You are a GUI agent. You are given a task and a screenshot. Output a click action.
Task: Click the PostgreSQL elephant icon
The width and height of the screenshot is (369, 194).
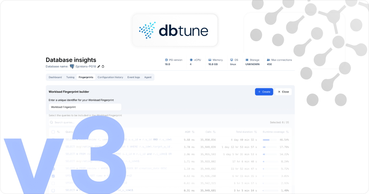pos(72,66)
